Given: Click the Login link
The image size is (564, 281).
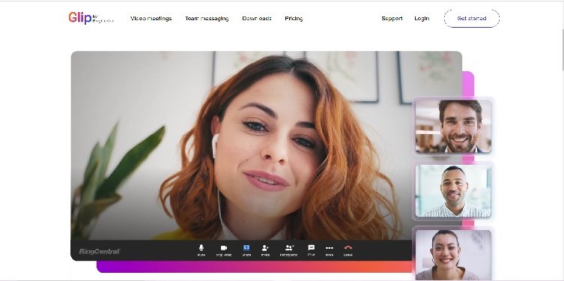Looking at the screenshot, I should 422,18.
